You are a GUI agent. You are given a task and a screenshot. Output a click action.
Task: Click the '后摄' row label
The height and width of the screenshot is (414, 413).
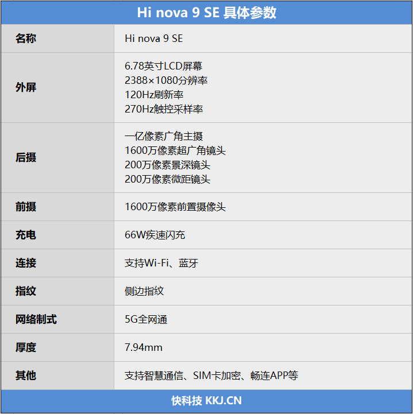(x=26, y=158)
